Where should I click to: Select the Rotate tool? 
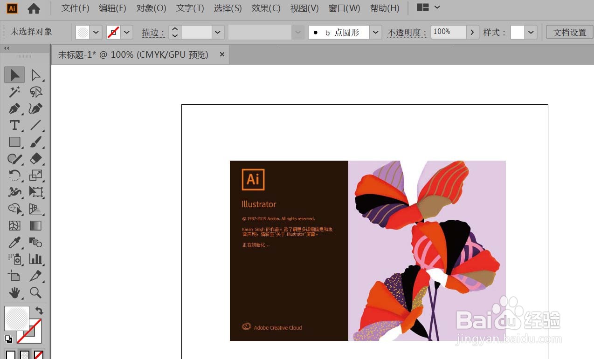click(x=15, y=176)
